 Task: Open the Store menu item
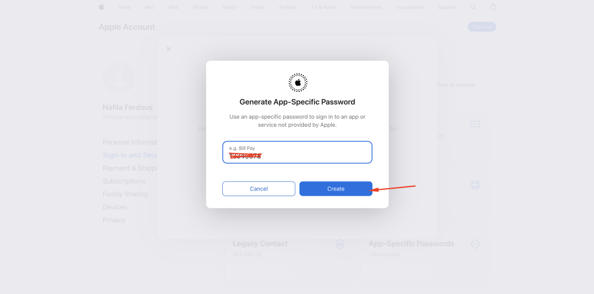click(x=124, y=8)
